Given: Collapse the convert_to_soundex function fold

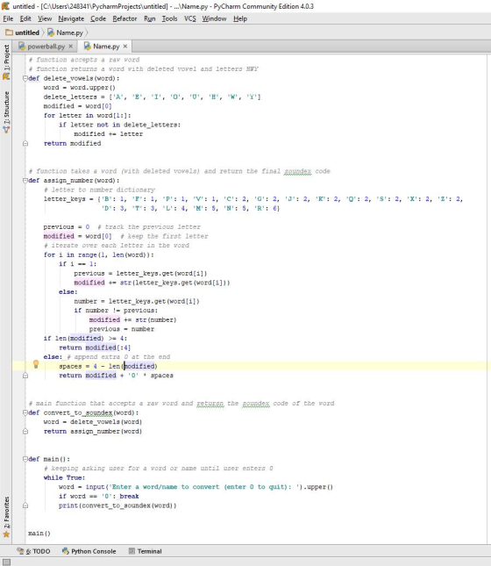Looking at the screenshot, I should (25, 412).
